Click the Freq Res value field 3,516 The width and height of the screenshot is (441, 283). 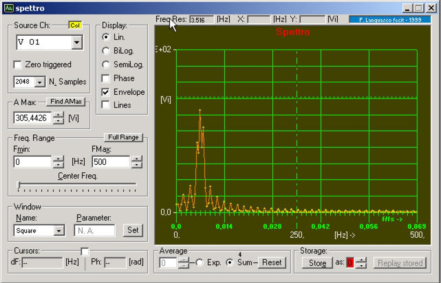[202, 19]
